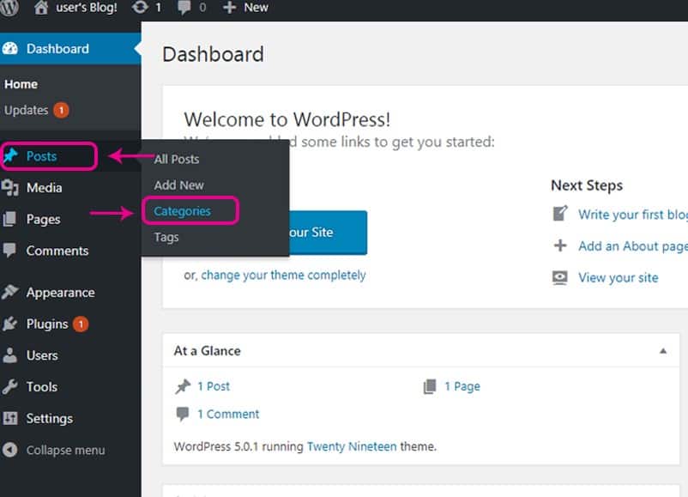Click the Posts pushpin icon in sidebar
Screen dimensions: 688x497
pos(10,156)
